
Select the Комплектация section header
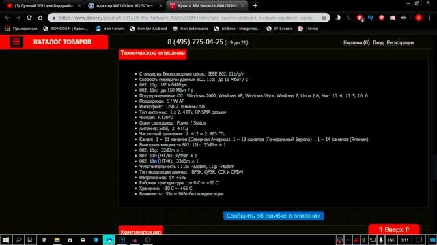click(141, 231)
